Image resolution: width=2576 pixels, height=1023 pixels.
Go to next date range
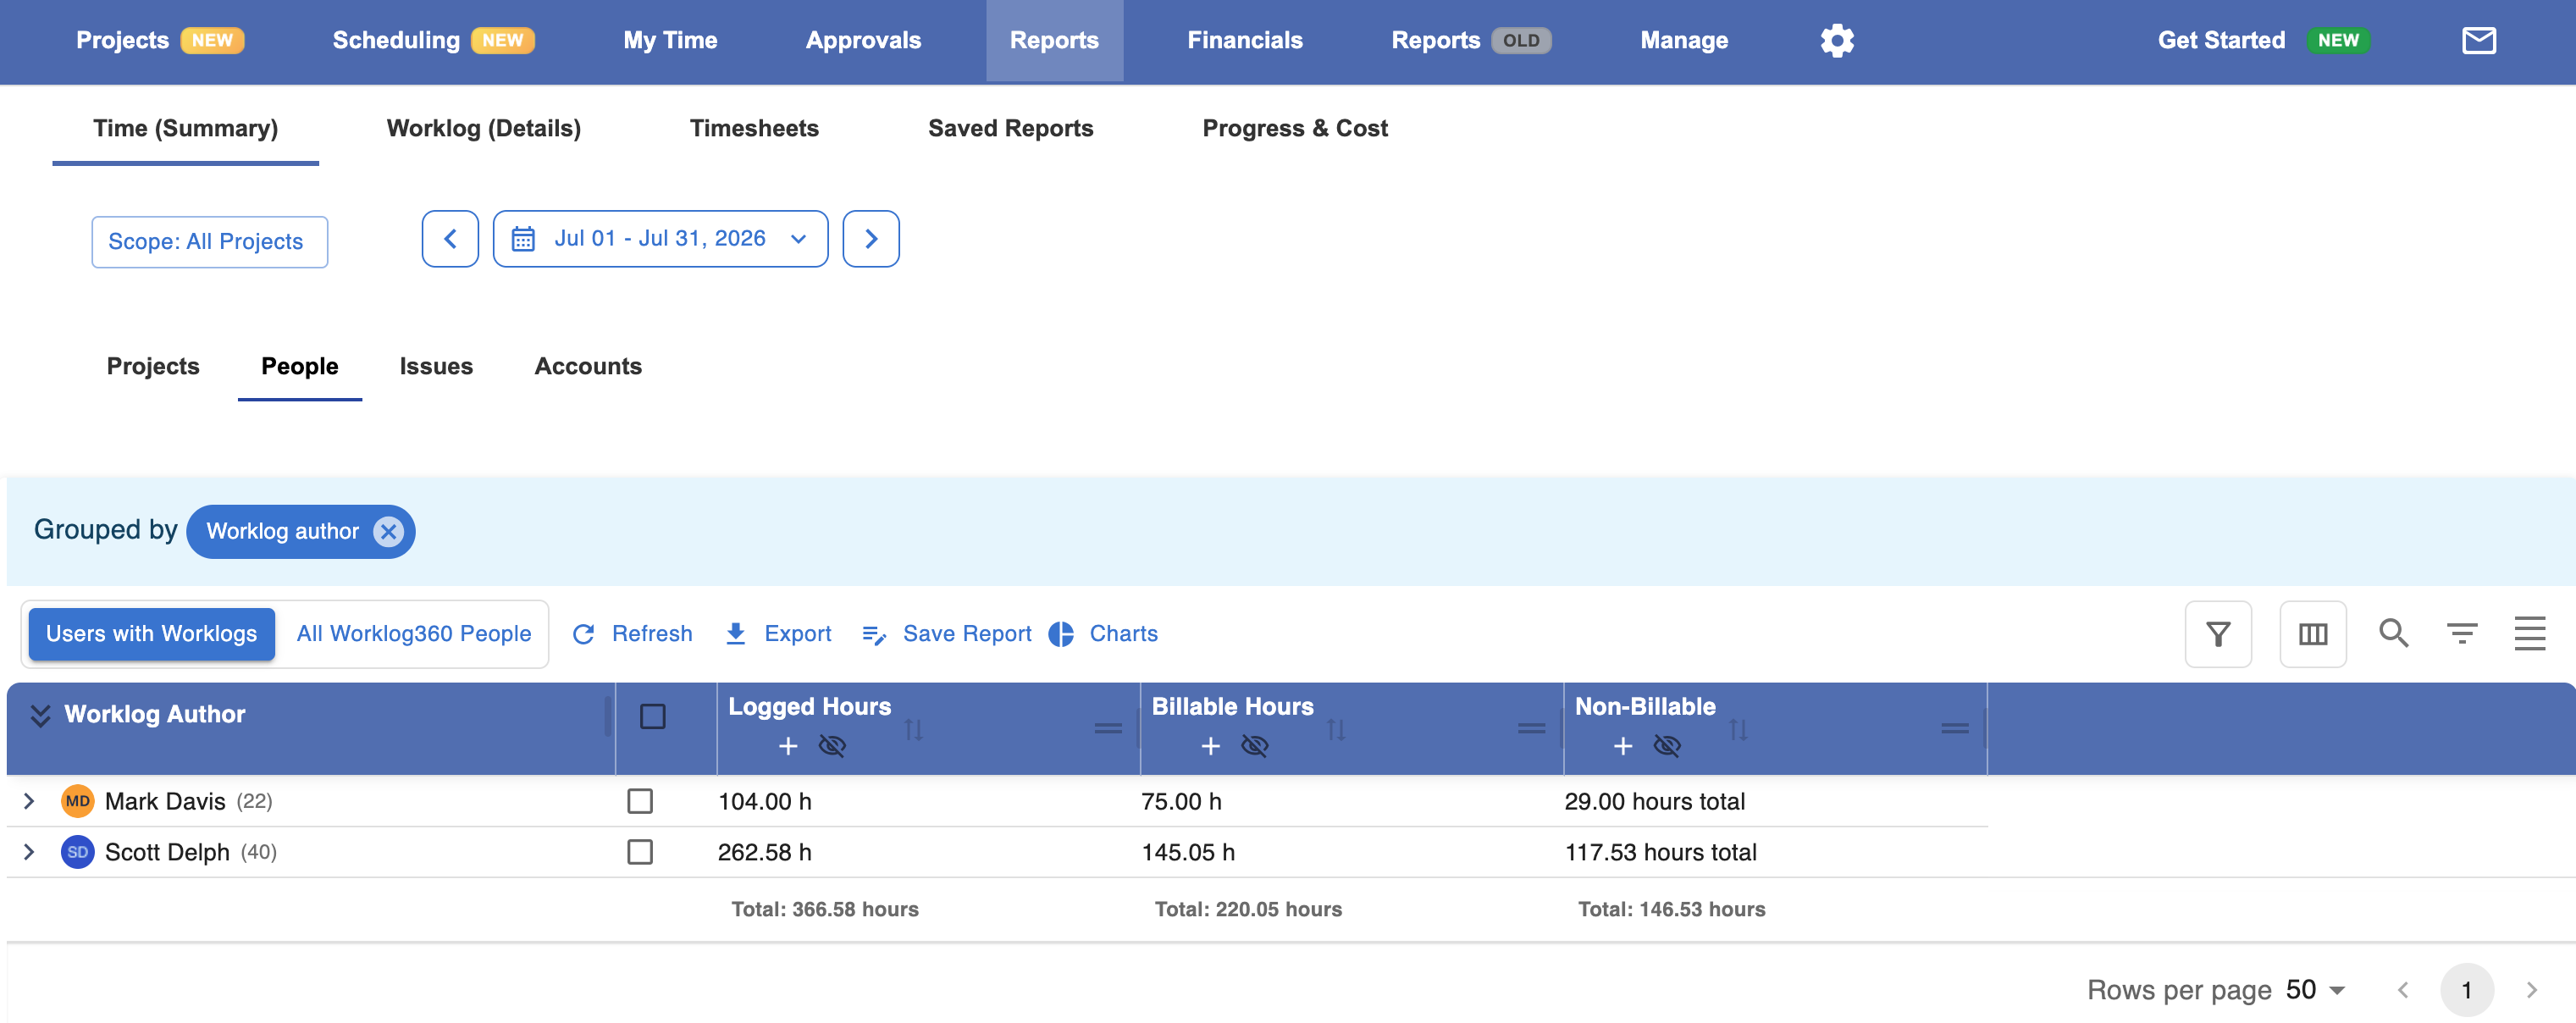(x=870, y=239)
